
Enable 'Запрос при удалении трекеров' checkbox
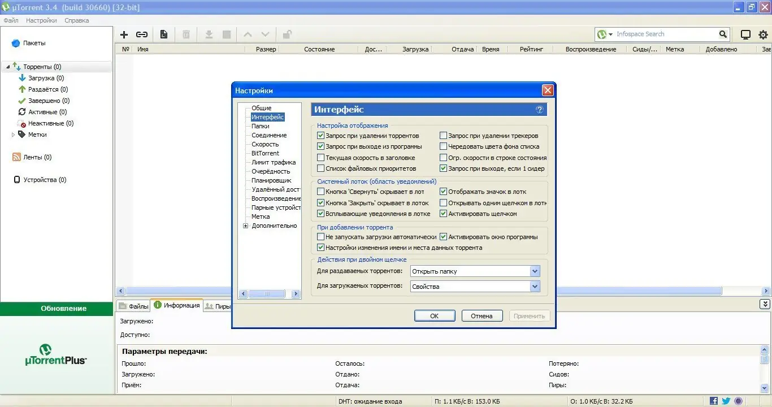click(444, 136)
